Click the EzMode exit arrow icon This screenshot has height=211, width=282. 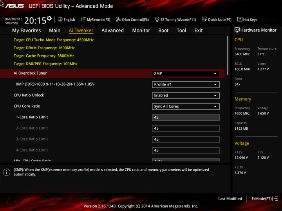tap(275, 198)
